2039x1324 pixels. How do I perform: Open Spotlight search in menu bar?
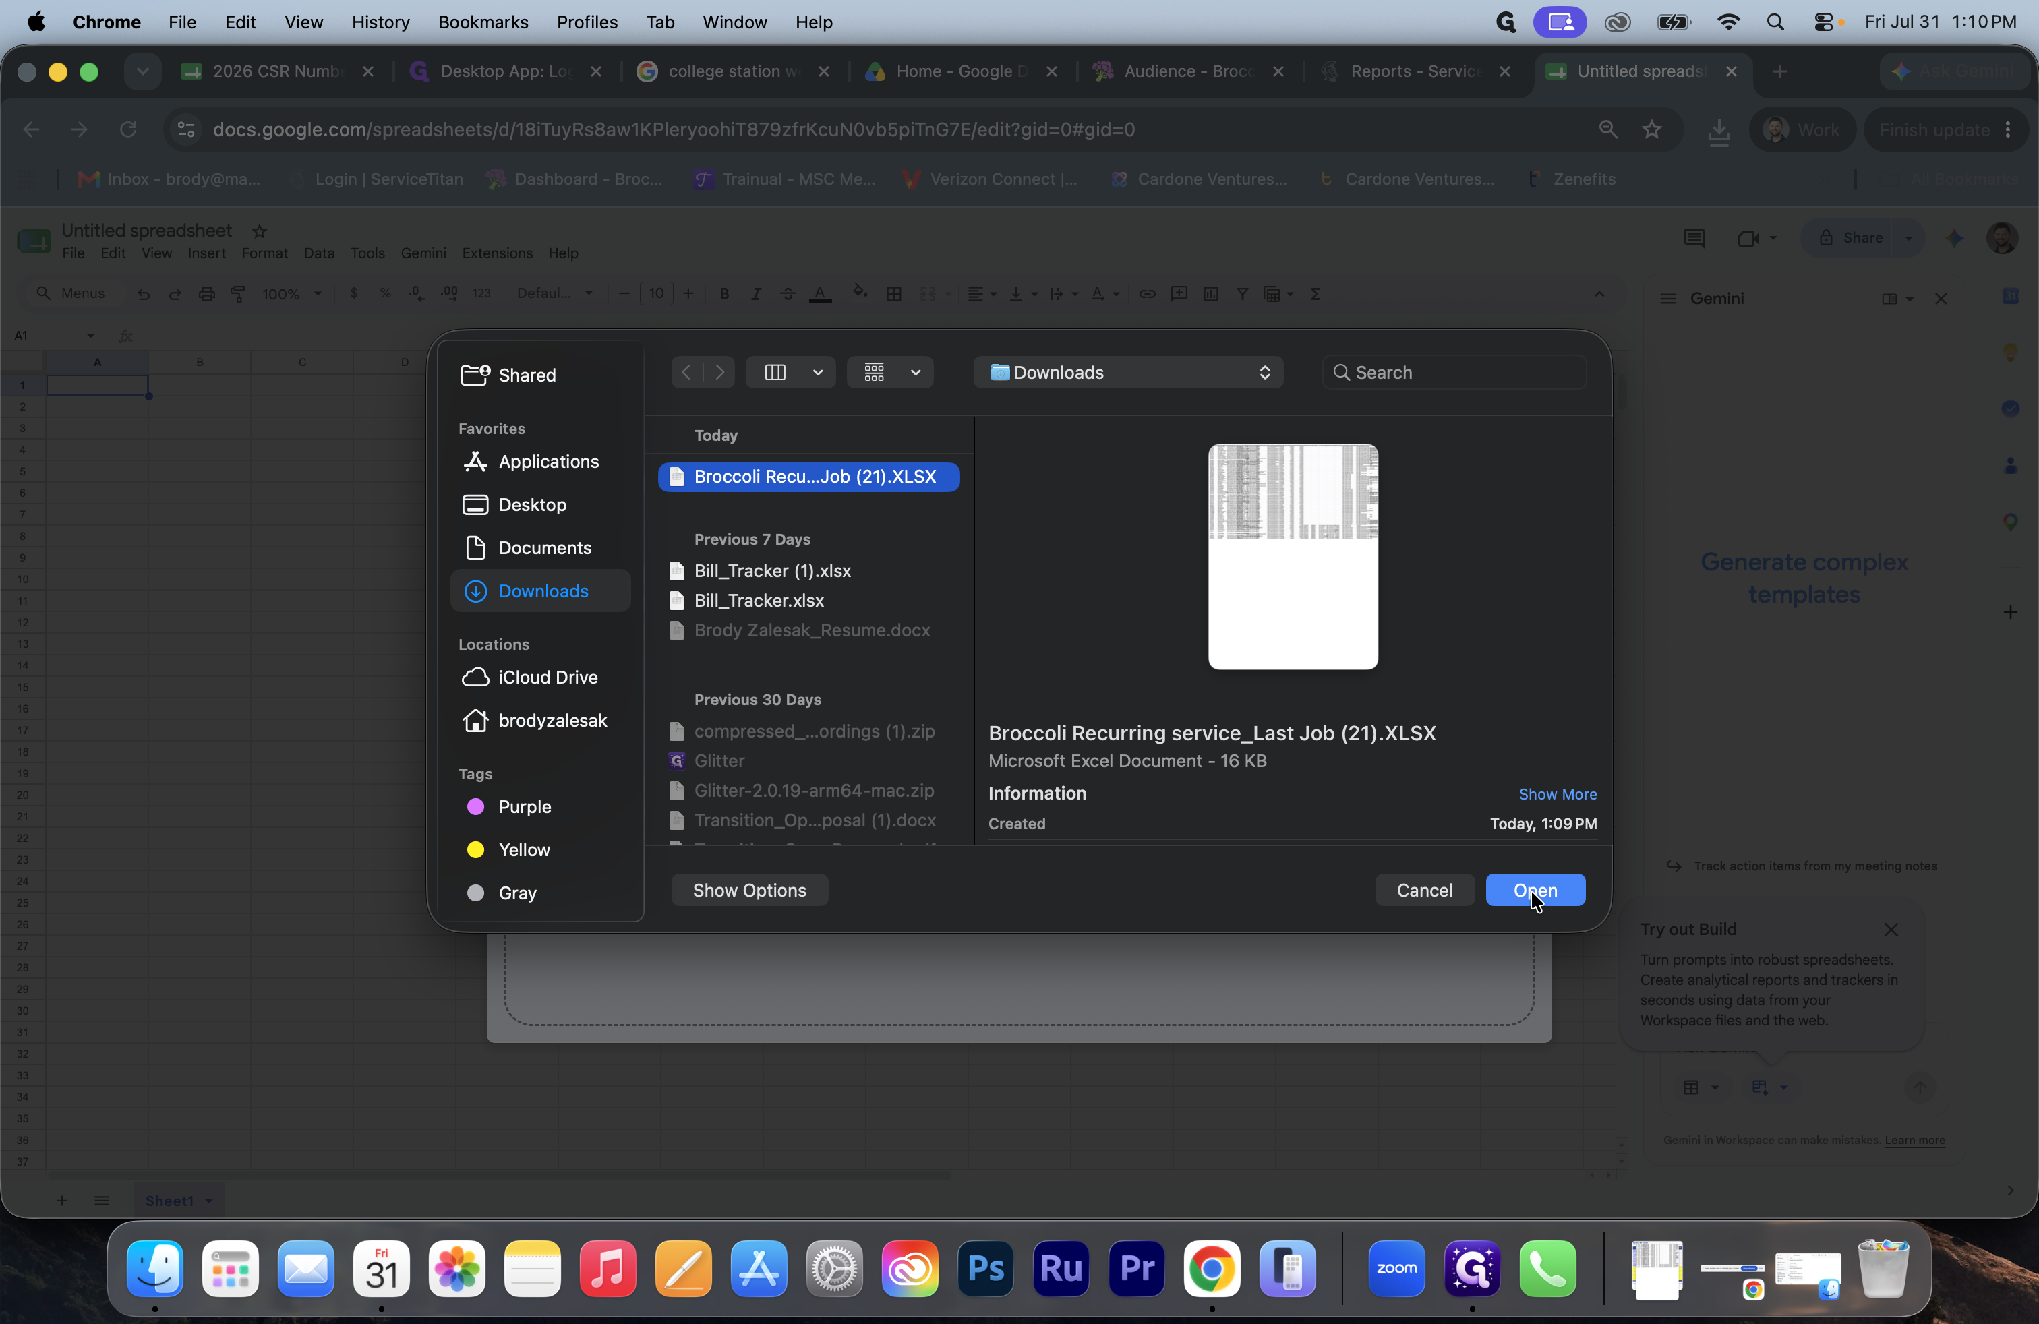coord(1775,22)
